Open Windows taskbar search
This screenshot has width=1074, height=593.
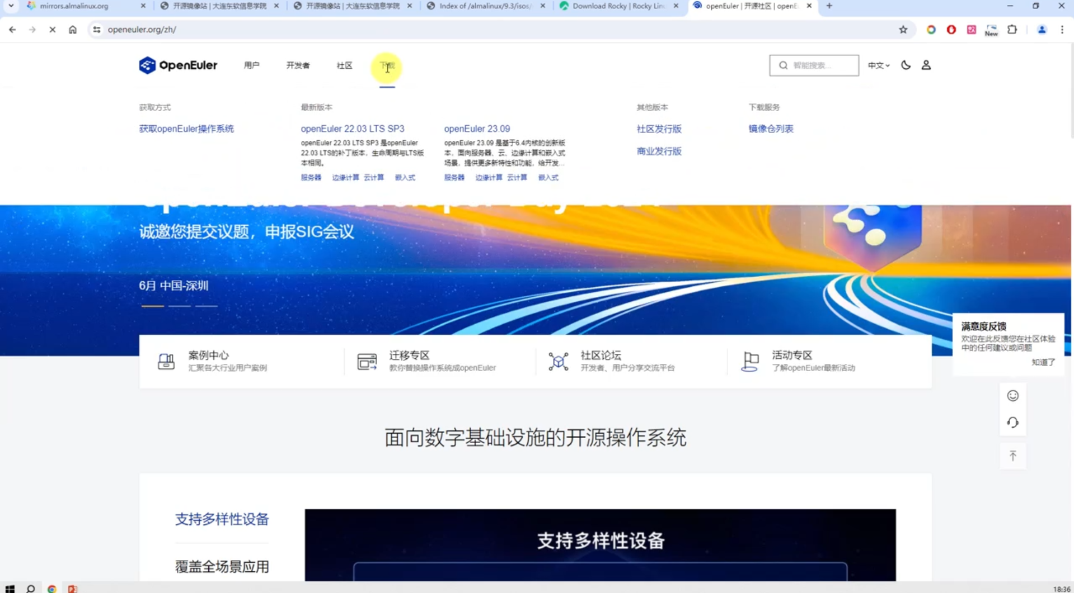pos(31,589)
